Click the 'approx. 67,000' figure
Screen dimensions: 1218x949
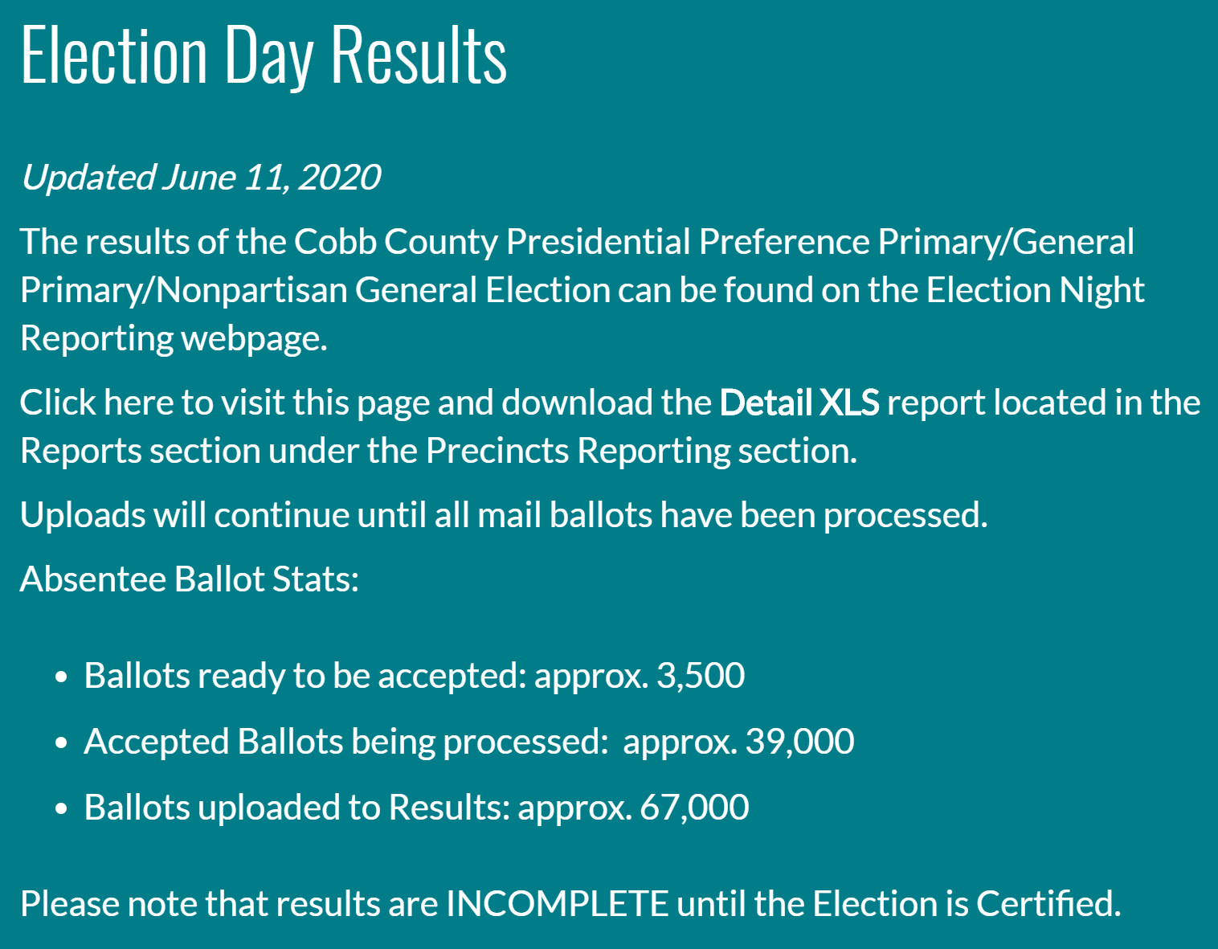[x=633, y=808]
